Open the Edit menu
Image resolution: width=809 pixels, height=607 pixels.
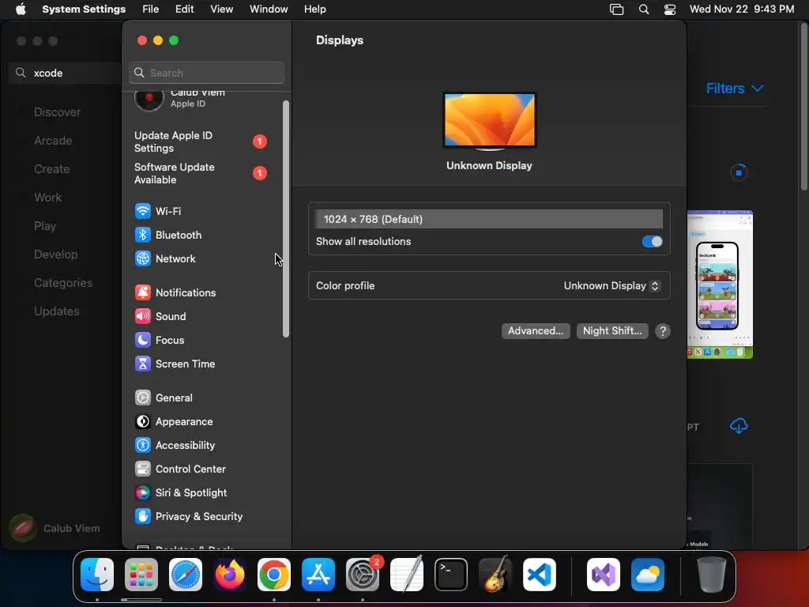(x=185, y=9)
